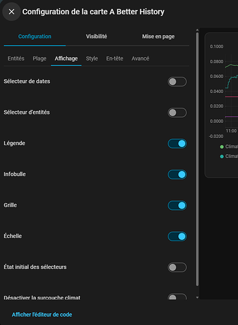Disable the Échelle switch

point(177,237)
